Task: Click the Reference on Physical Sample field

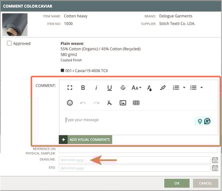Action: click(x=138, y=150)
